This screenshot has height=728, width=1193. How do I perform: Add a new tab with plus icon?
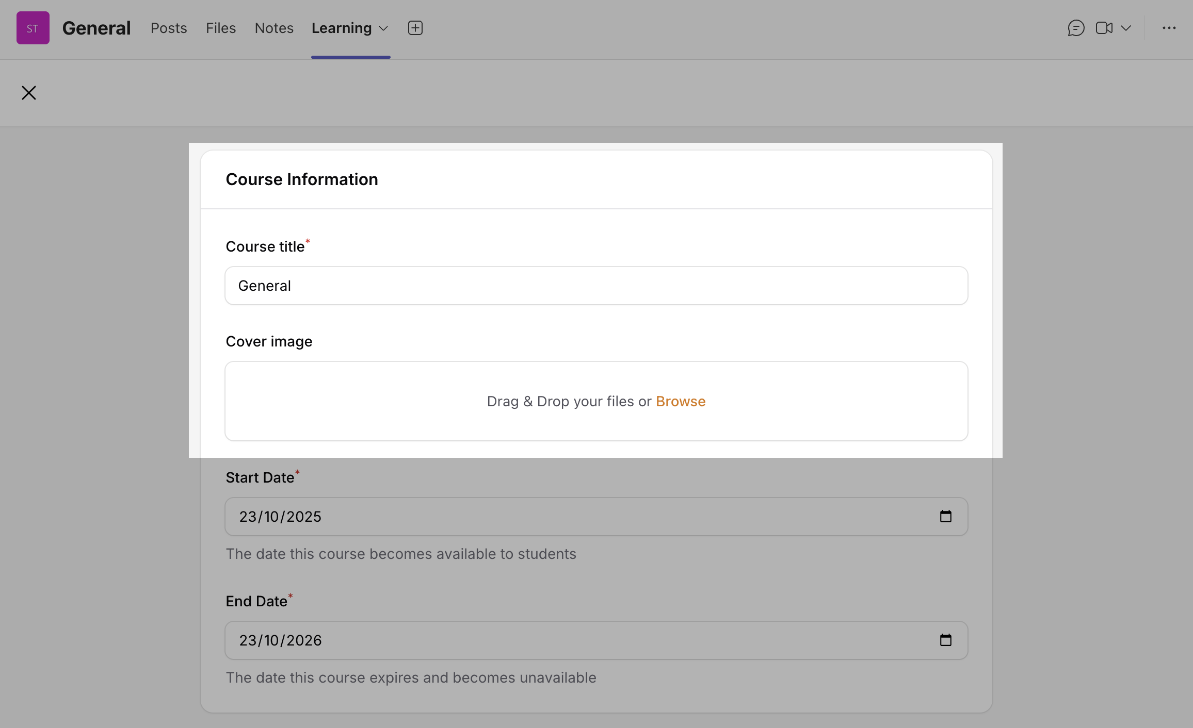[415, 28]
